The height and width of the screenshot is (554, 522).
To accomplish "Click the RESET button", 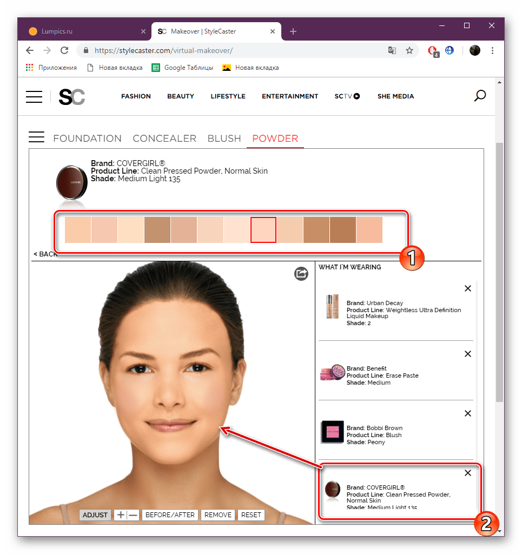I will click(x=251, y=515).
